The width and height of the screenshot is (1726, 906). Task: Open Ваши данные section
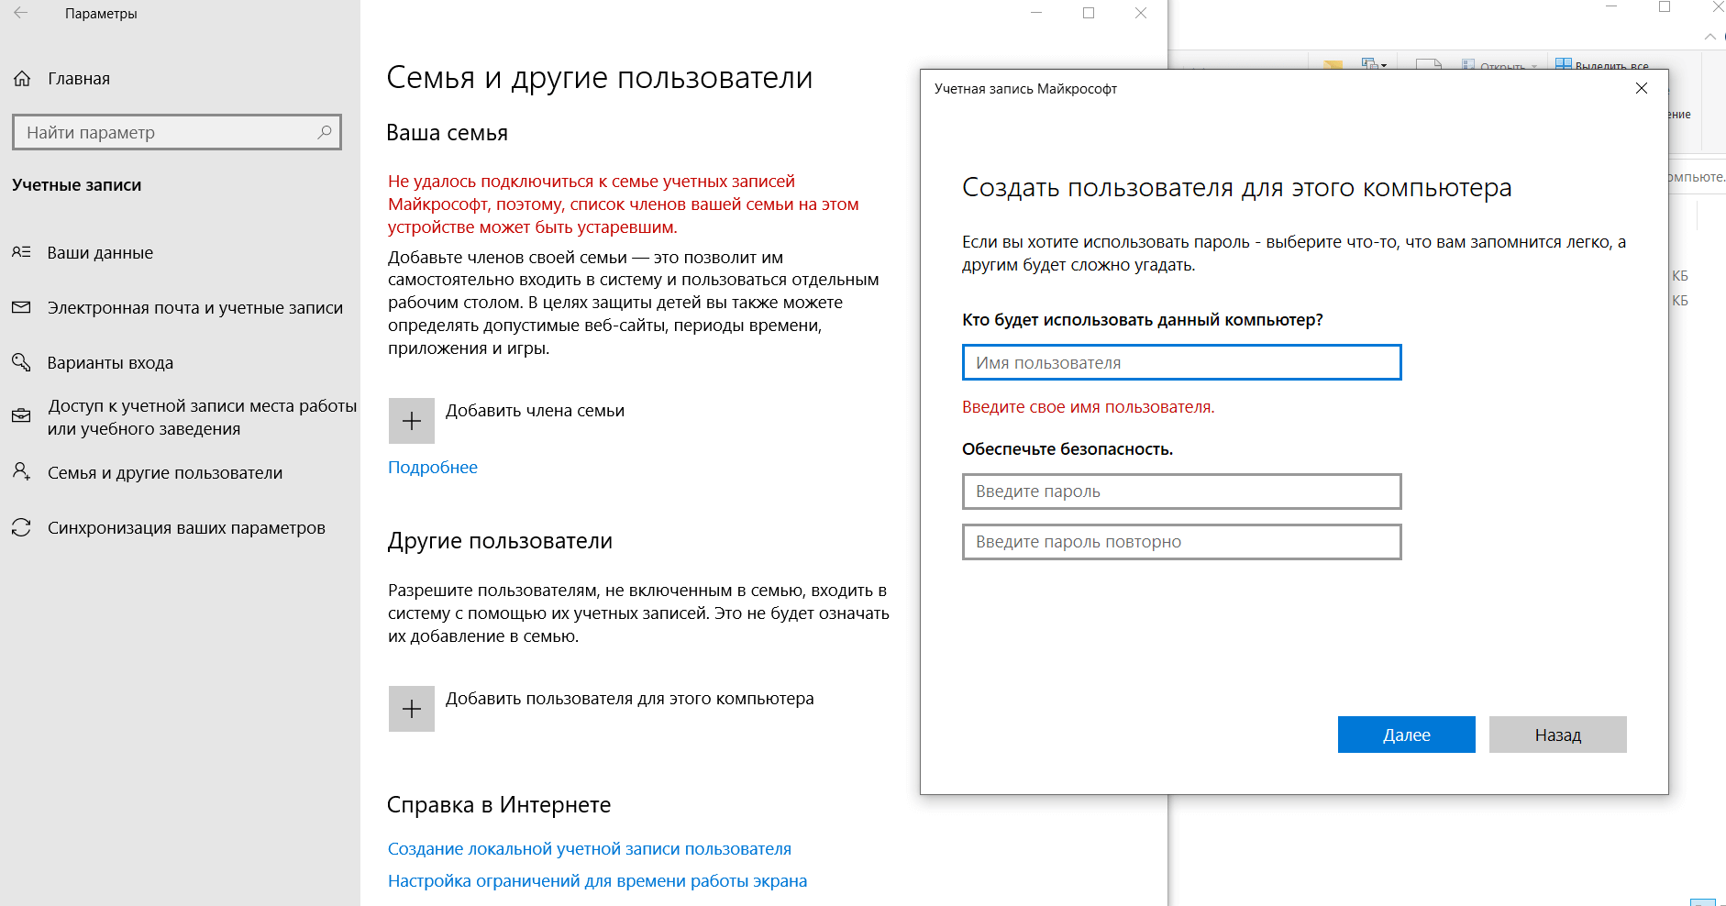(100, 253)
